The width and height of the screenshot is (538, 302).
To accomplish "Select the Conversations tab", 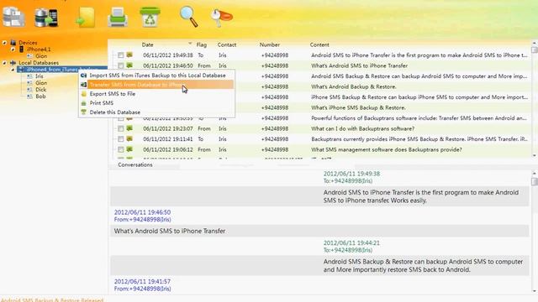I will [135, 164].
